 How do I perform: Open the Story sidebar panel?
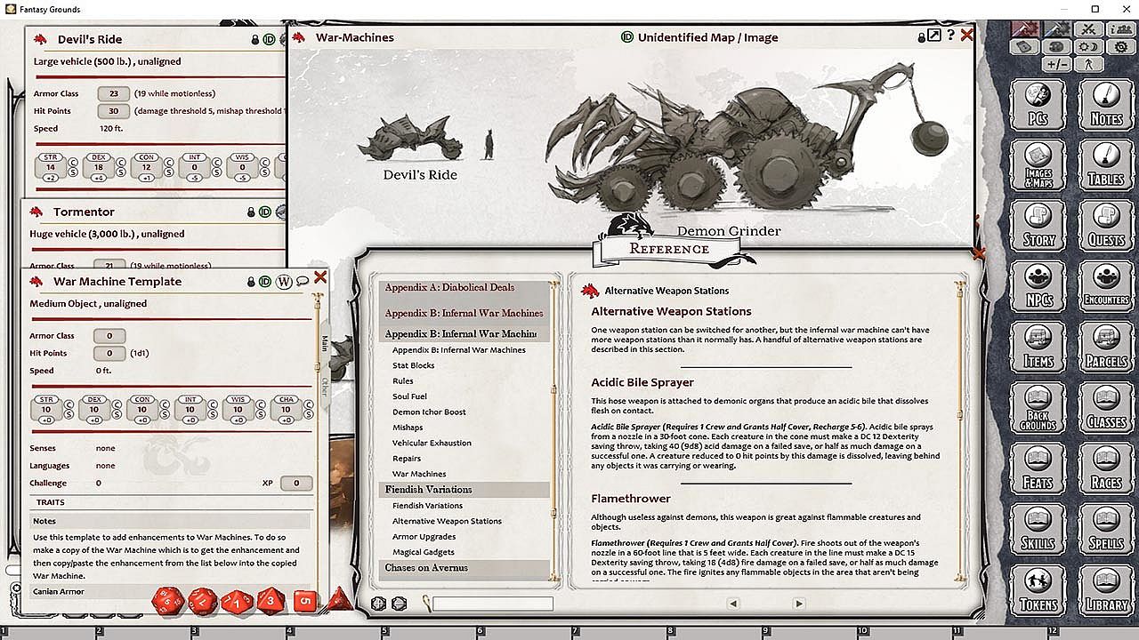coord(1038,226)
